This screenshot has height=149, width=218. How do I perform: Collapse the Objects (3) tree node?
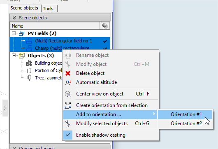click(x=14, y=56)
